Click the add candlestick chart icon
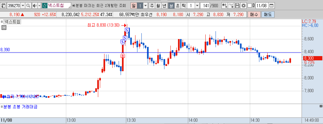Viewport: 323px width, 124px height. (x=225, y=6)
